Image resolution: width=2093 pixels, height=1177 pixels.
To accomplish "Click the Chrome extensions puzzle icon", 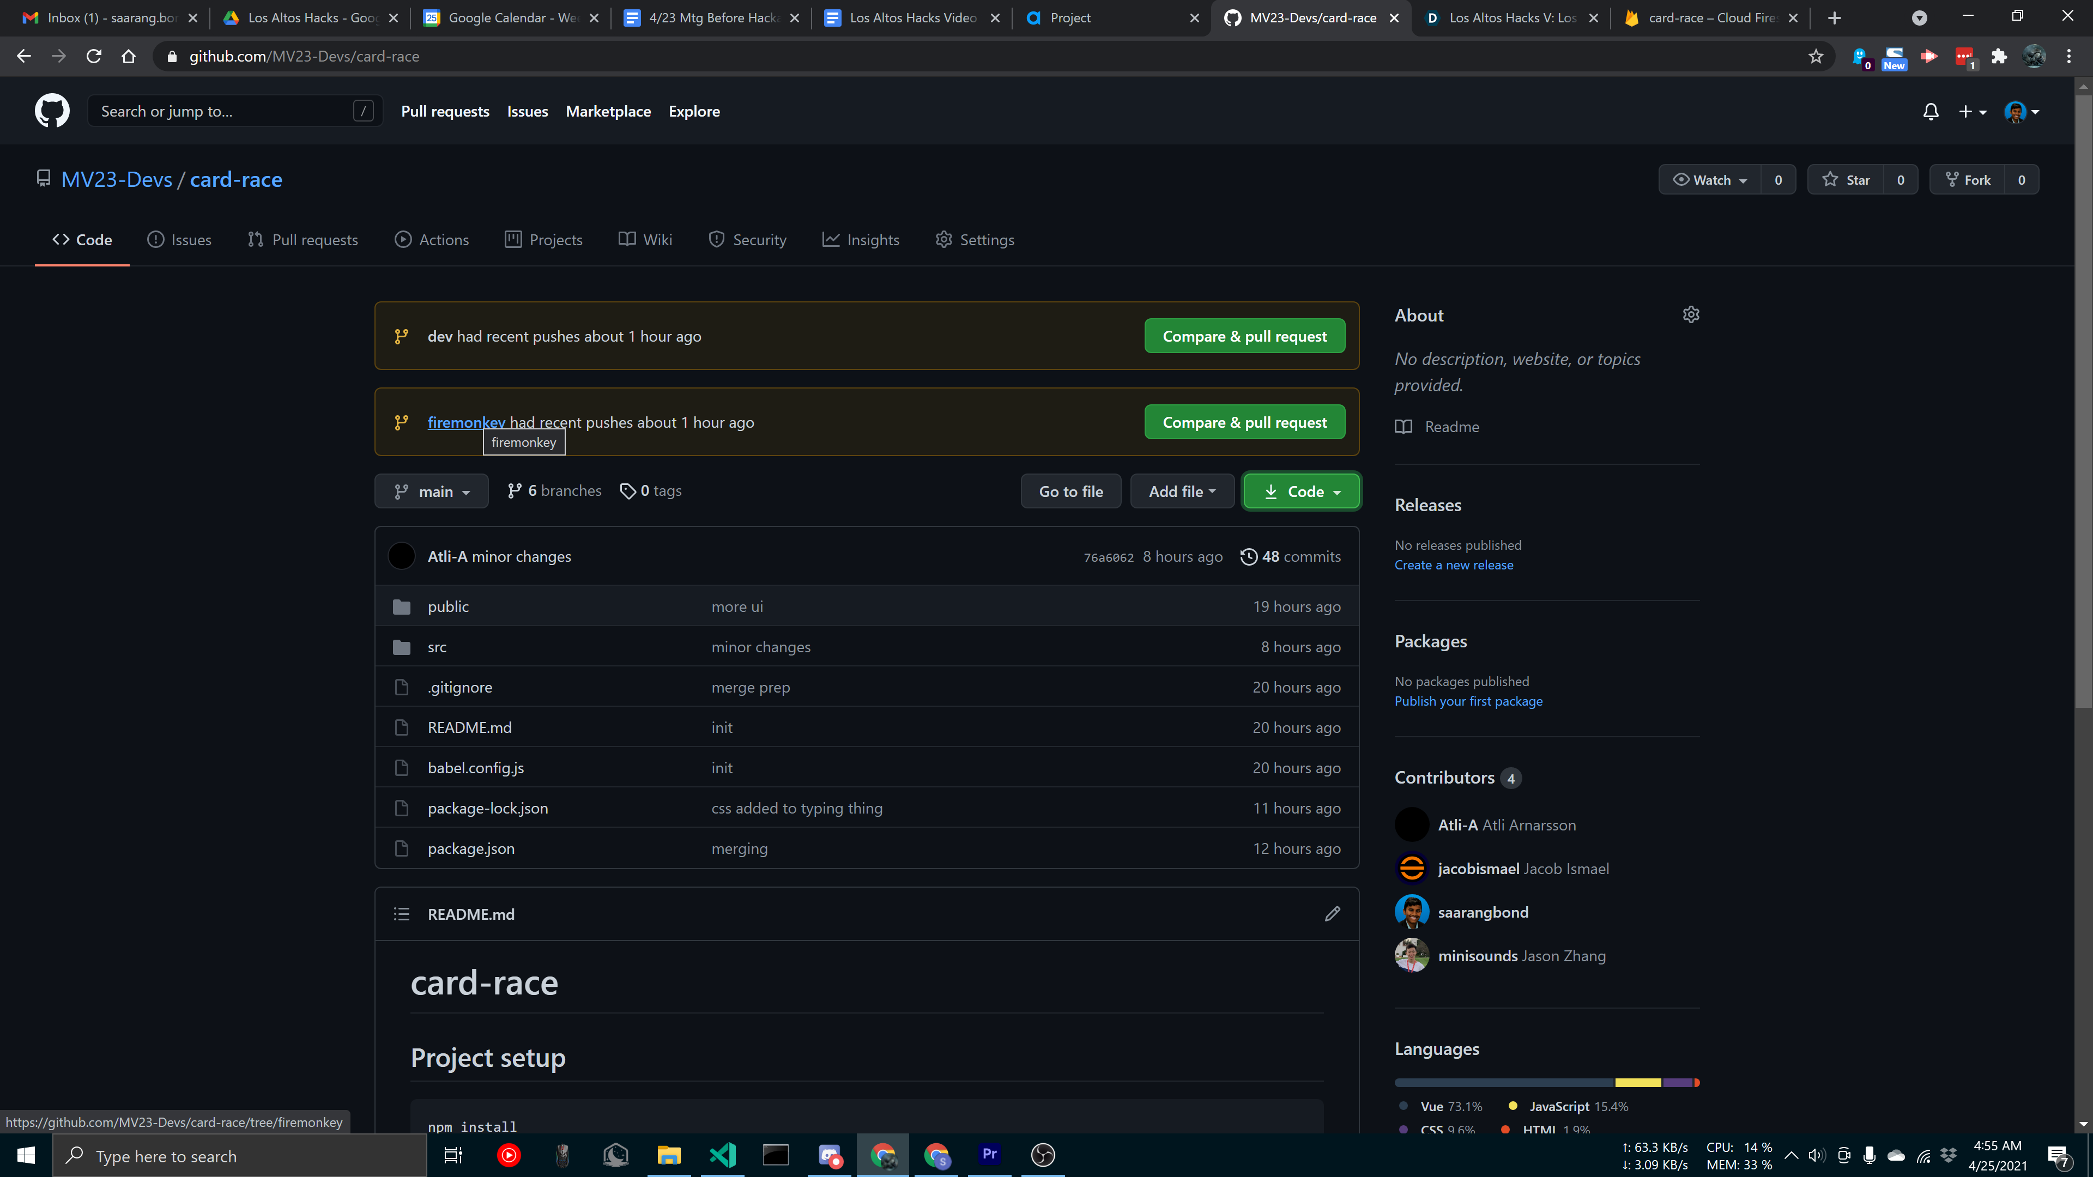I will [1999, 56].
